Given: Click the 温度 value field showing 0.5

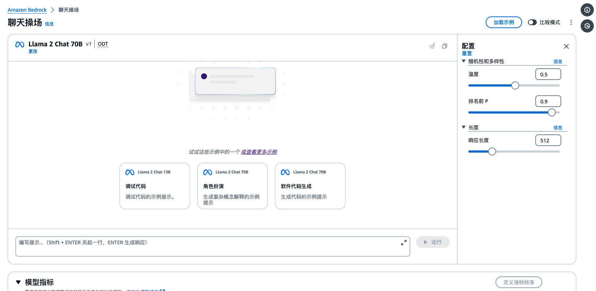Looking at the screenshot, I should [x=548, y=74].
